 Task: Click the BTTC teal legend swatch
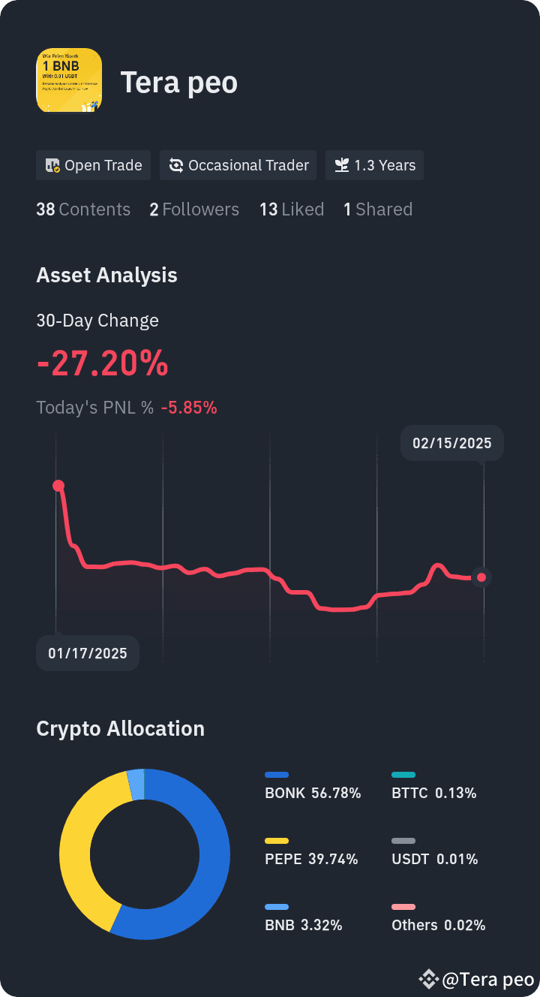click(403, 775)
